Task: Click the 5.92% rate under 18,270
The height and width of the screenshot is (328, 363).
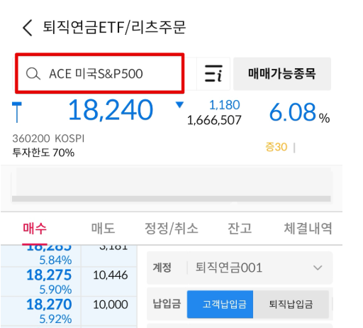Action: pyautogui.click(x=55, y=319)
